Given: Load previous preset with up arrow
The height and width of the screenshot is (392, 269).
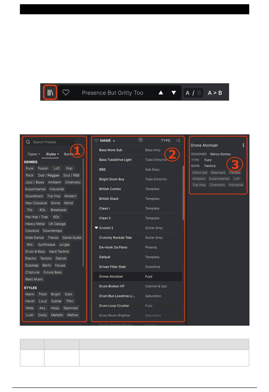Looking at the screenshot, I should (x=161, y=93).
